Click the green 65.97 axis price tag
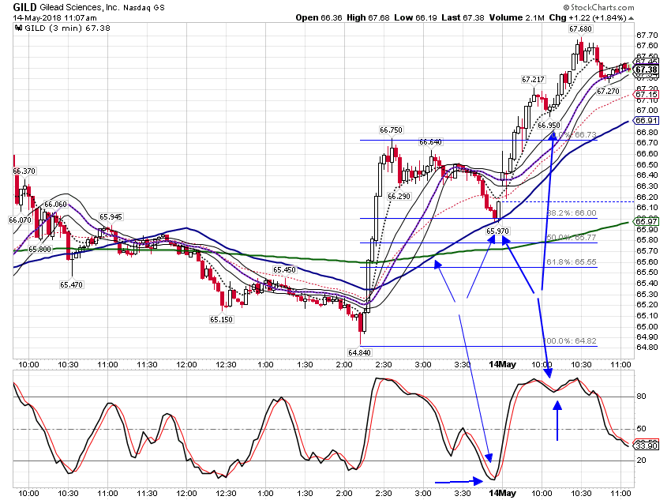Viewport: 671px width, 500px height. point(647,221)
